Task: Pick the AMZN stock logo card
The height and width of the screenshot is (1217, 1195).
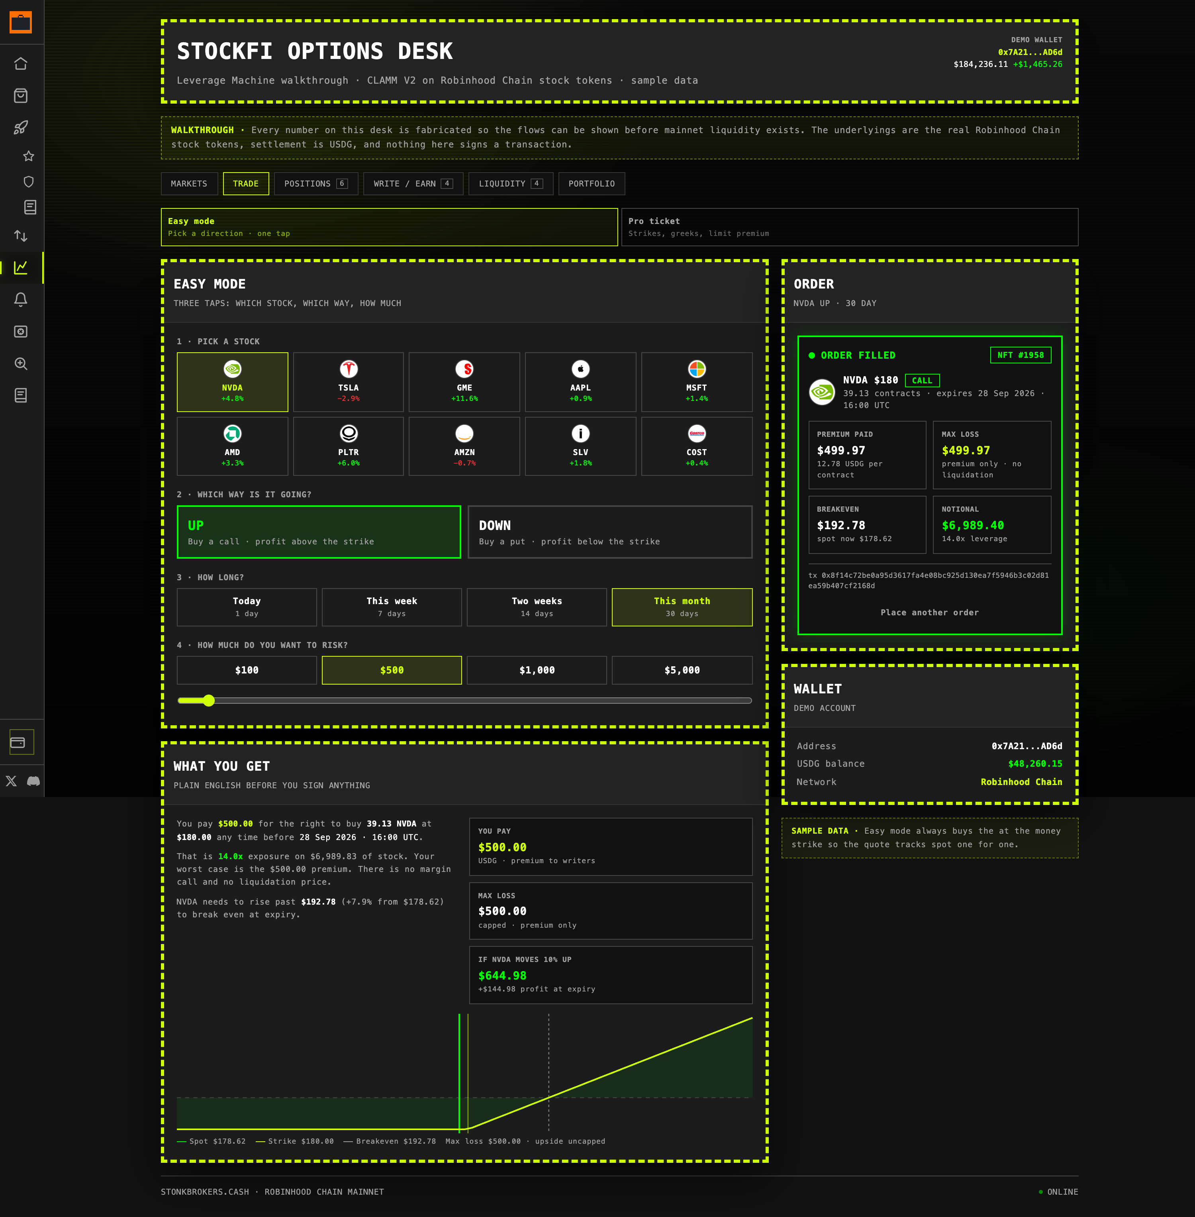Action: [x=464, y=446]
